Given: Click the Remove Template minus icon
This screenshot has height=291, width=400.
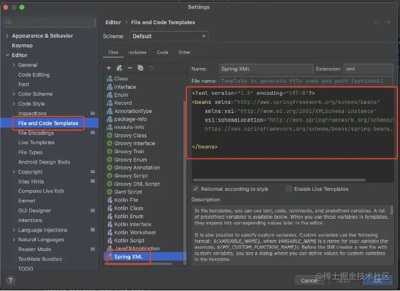Looking at the screenshot, I should pyautogui.click(x=130, y=68).
